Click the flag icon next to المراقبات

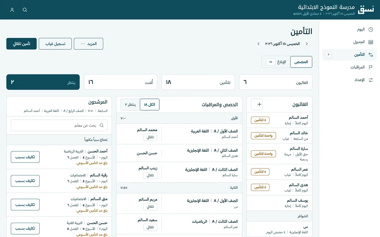tap(371, 67)
